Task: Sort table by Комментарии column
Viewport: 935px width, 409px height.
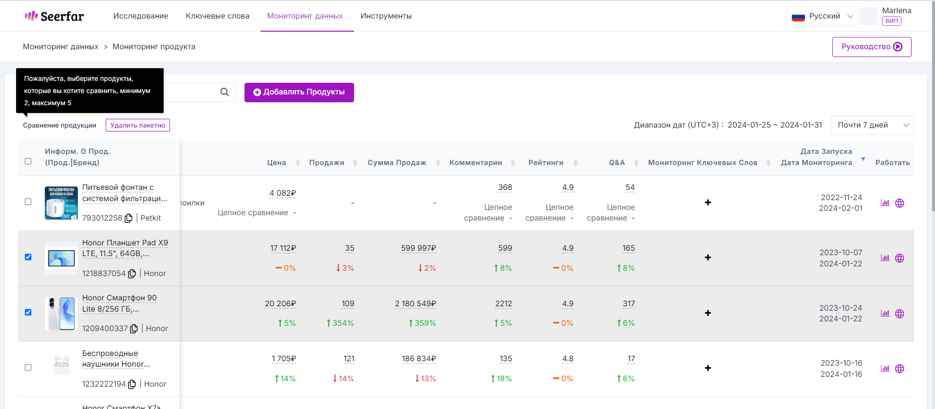Action: point(513,163)
